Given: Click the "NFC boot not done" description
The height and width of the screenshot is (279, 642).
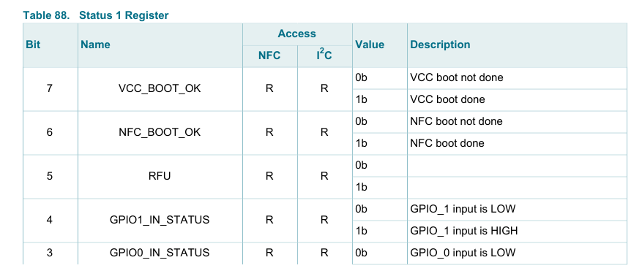Looking at the screenshot, I should [456, 121].
